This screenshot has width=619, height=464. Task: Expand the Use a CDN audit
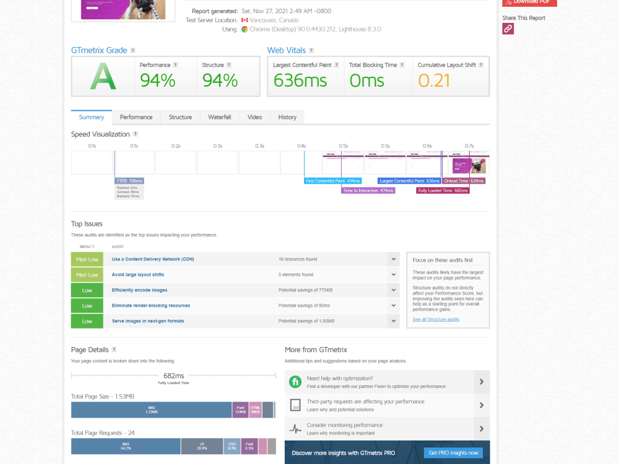(x=394, y=259)
